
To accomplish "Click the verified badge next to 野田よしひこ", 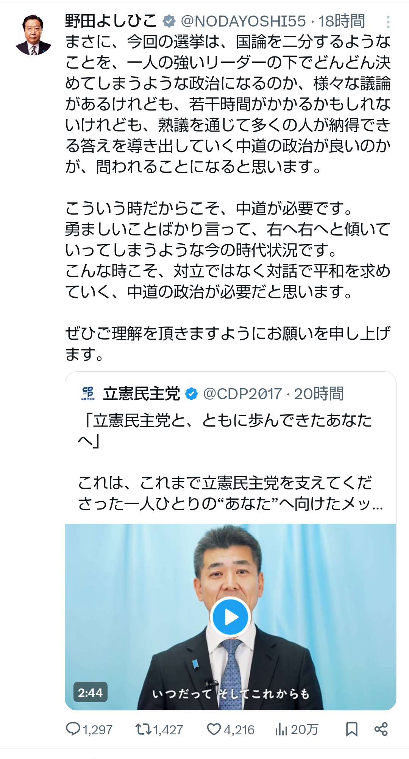I will [x=169, y=22].
